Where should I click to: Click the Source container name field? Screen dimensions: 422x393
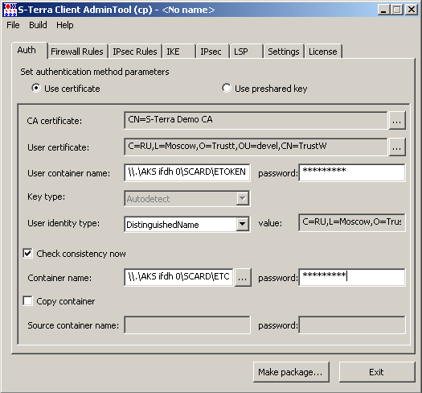coord(187,325)
